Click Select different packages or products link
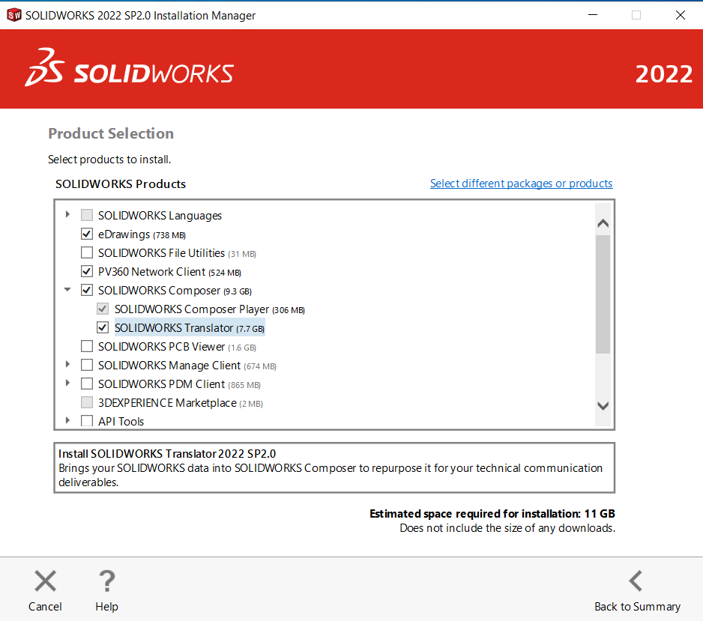Screen dimensions: 703x621 (521, 184)
